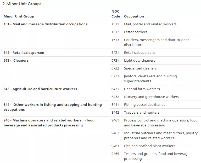Viewport: 201px width, 163px height.
Task: Select group 642 Retail salesperson
Action: 24,53
